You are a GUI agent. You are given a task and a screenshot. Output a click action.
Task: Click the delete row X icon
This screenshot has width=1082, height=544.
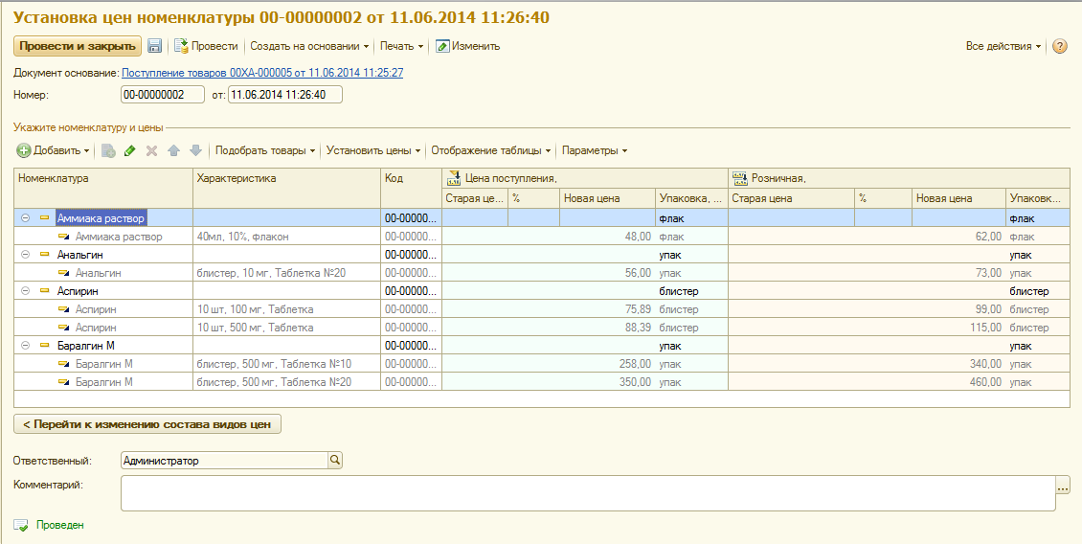pos(151,150)
